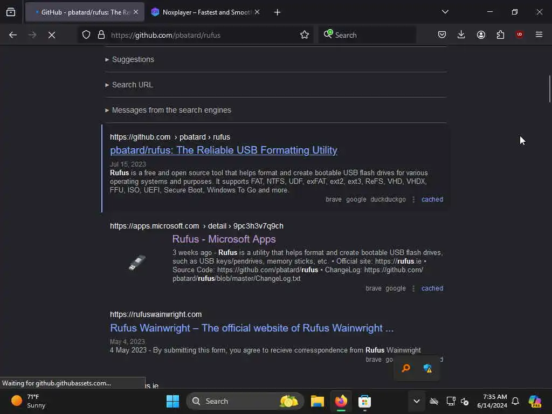Screen dimensions: 552x414
Task: Open the Firefox account menu
Action: (481, 34)
